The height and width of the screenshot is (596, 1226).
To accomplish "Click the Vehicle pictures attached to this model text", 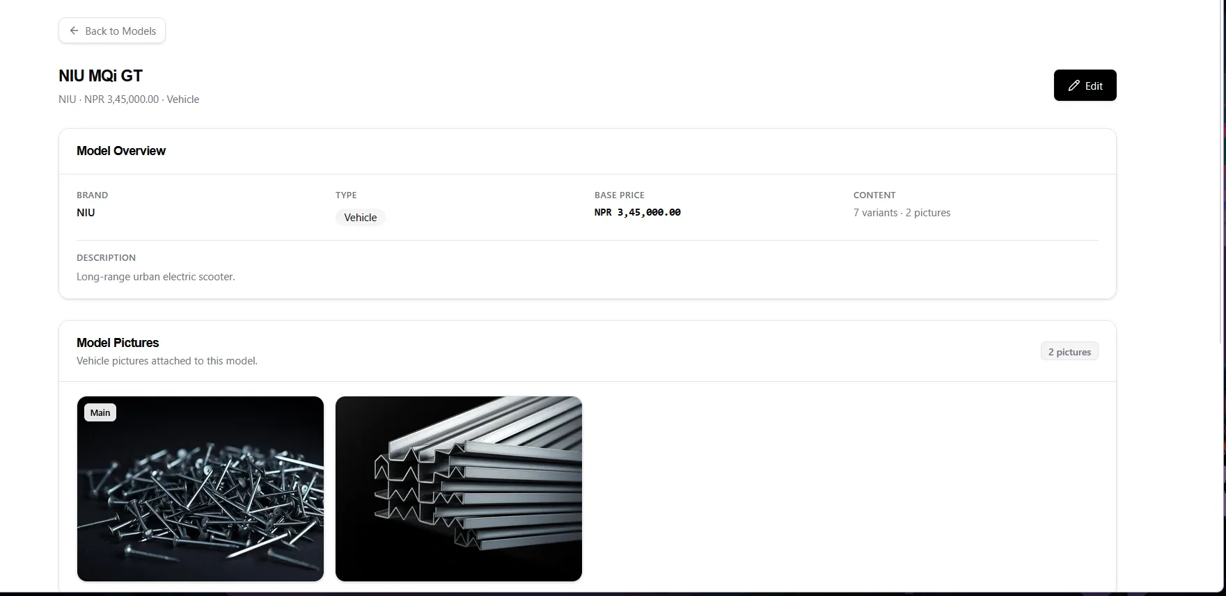I will pos(167,361).
